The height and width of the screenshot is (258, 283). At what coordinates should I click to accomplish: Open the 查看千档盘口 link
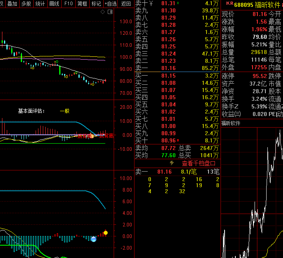199,163
